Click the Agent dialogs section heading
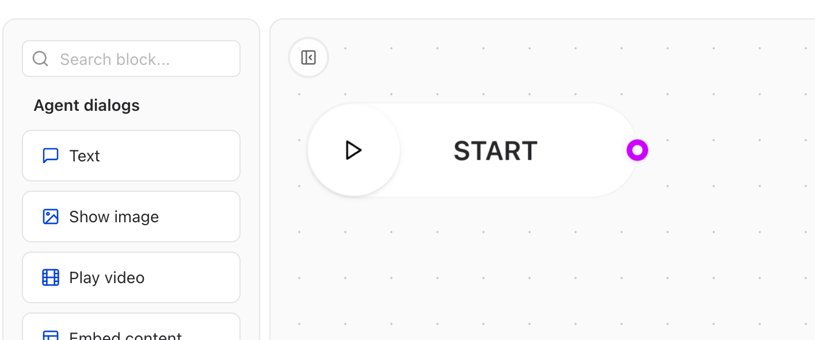 (86, 105)
